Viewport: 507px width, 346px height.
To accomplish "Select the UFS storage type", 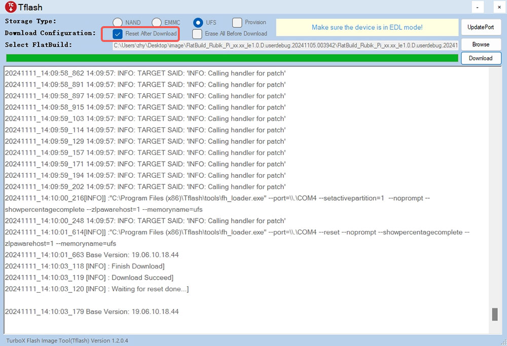I will coord(198,22).
